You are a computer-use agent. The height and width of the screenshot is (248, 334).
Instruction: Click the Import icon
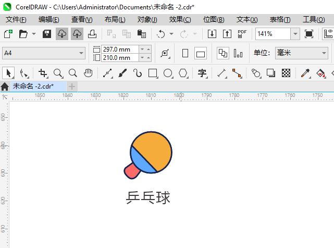tap(212, 34)
